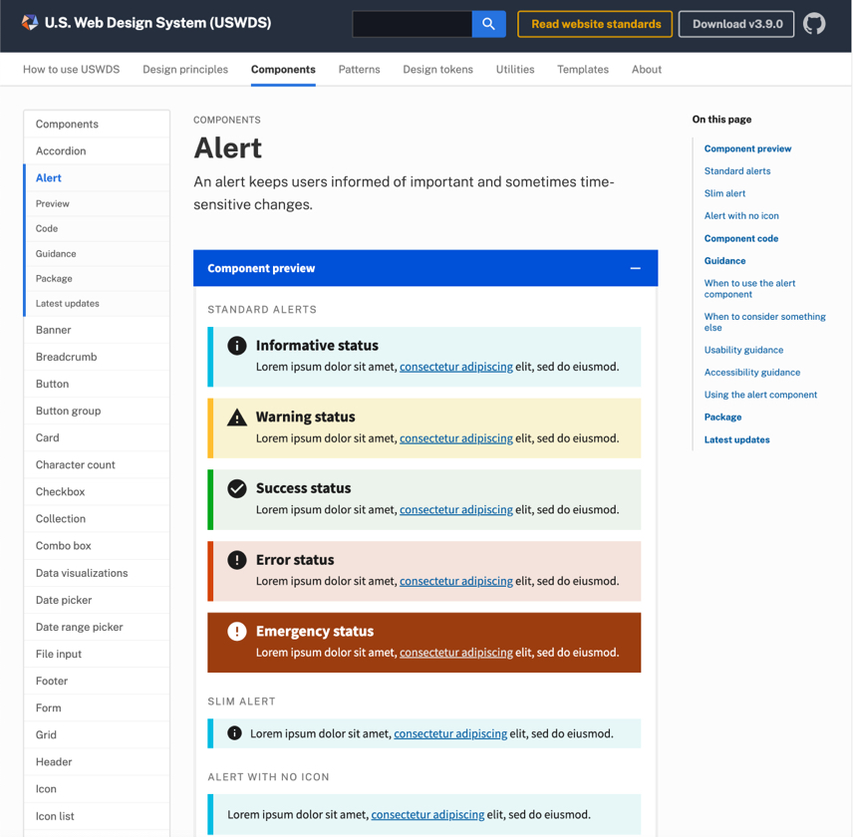Screen dimensions: 853x837
Task: Go to Guidance under Alert in sidebar
Action: 56,254
